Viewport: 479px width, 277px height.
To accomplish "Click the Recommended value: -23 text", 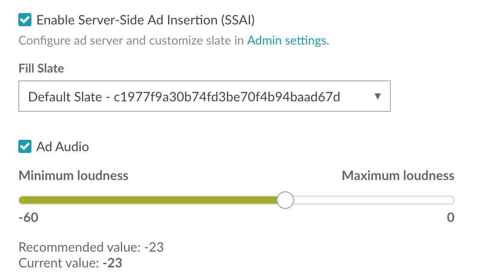I will [x=91, y=247].
